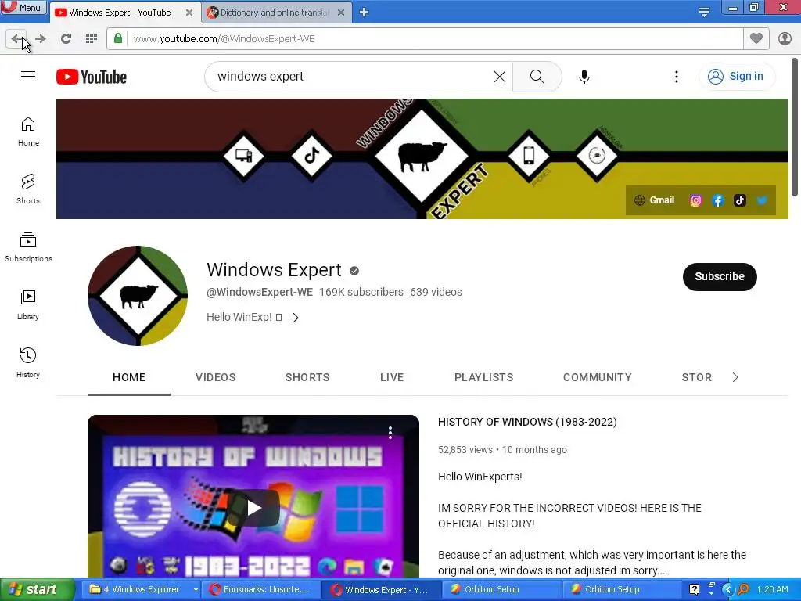Close the Windows Expert YouTube tab

(189, 13)
